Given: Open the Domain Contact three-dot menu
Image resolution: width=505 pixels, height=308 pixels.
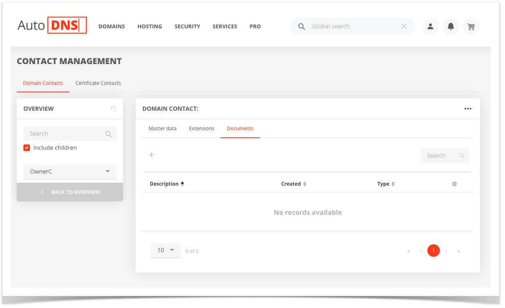Looking at the screenshot, I should click(x=468, y=109).
